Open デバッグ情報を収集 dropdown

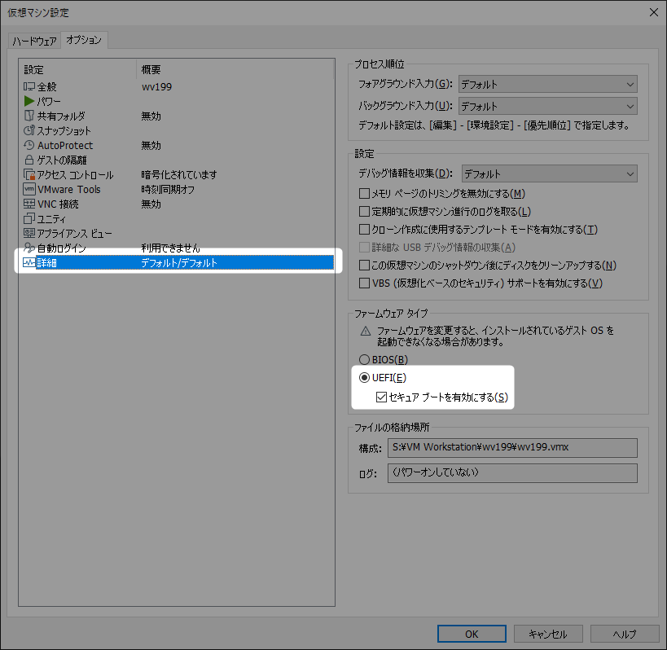pyautogui.click(x=549, y=173)
